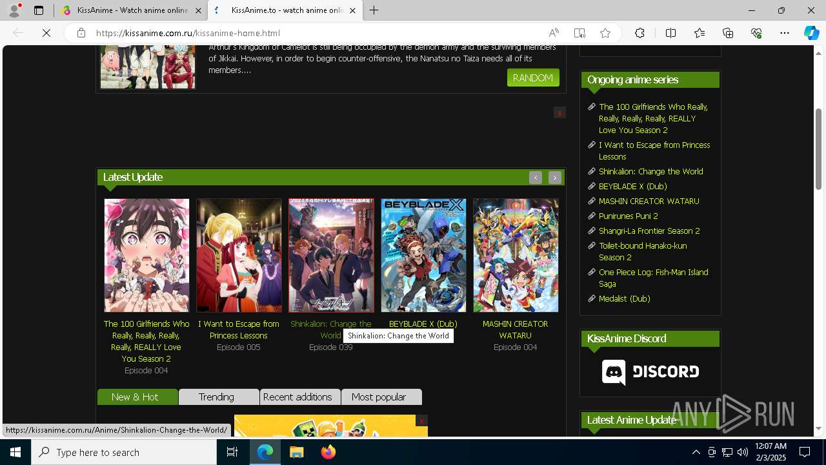This screenshot has width=826, height=465.
Task: Open Favorites list icon
Action: point(700,33)
